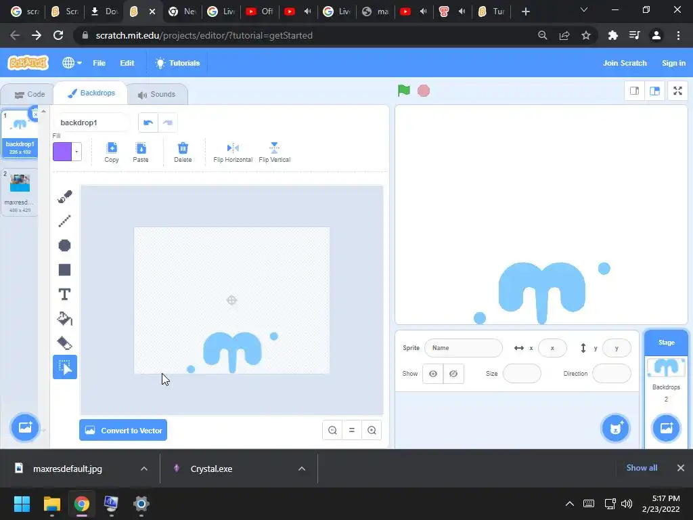Open the Fill color dropdown
This screenshot has width=693, height=520.
tap(76, 152)
